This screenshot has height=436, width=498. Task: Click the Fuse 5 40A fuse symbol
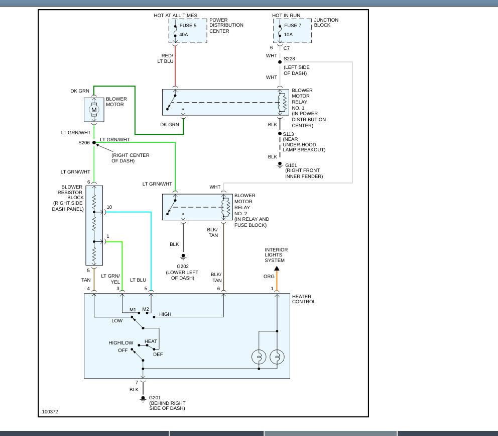coord(175,31)
